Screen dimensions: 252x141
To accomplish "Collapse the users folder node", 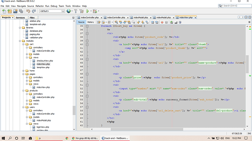I will point(23,107).
